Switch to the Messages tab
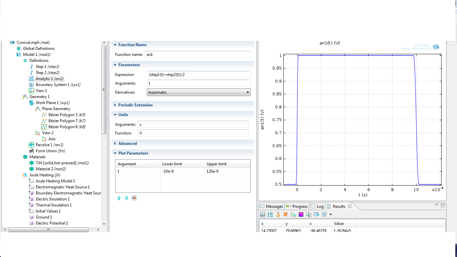Viewport: 457px width, 257px height. (271, 206)
